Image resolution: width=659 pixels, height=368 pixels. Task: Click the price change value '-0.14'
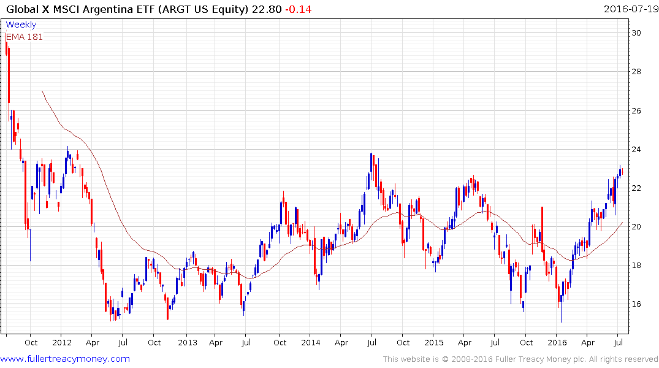click(299, 9)
